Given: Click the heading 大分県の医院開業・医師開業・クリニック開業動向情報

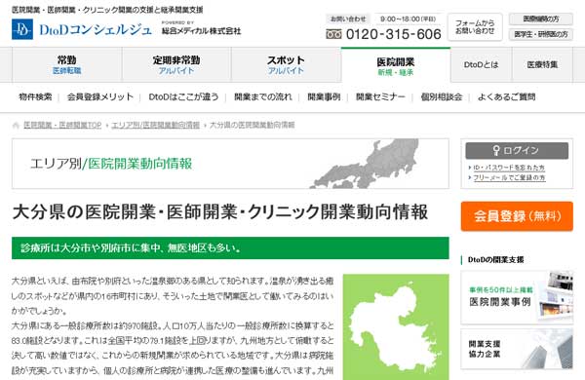Looking at the screenshot, I should [220, 211].
